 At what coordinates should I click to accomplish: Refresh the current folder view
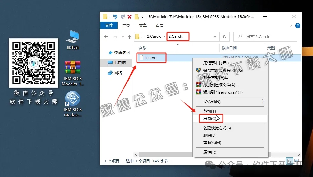(224, 37)
